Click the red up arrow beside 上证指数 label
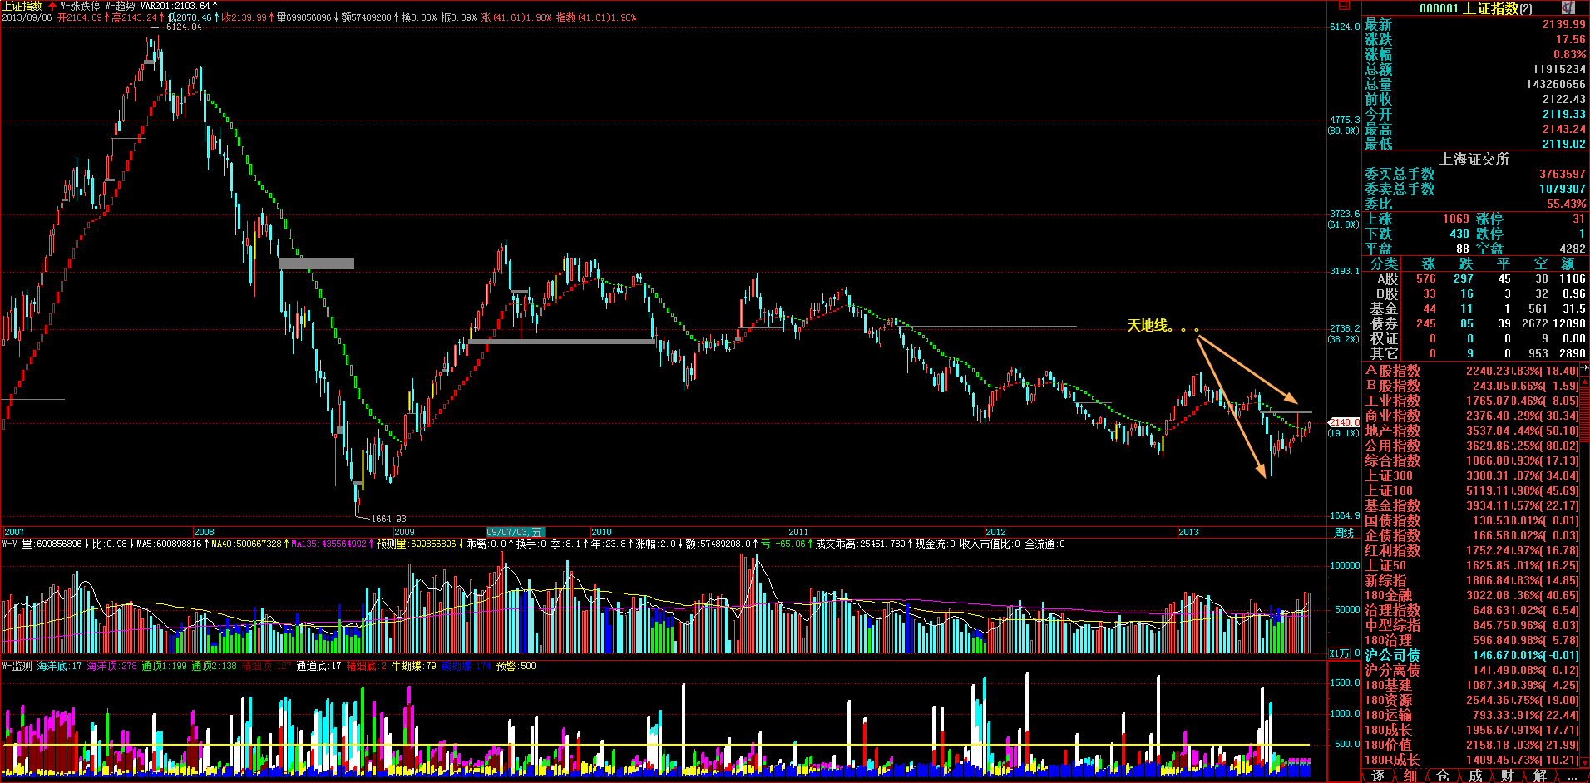This screenshot has width=1590, height=783. [x=52, y=6]
